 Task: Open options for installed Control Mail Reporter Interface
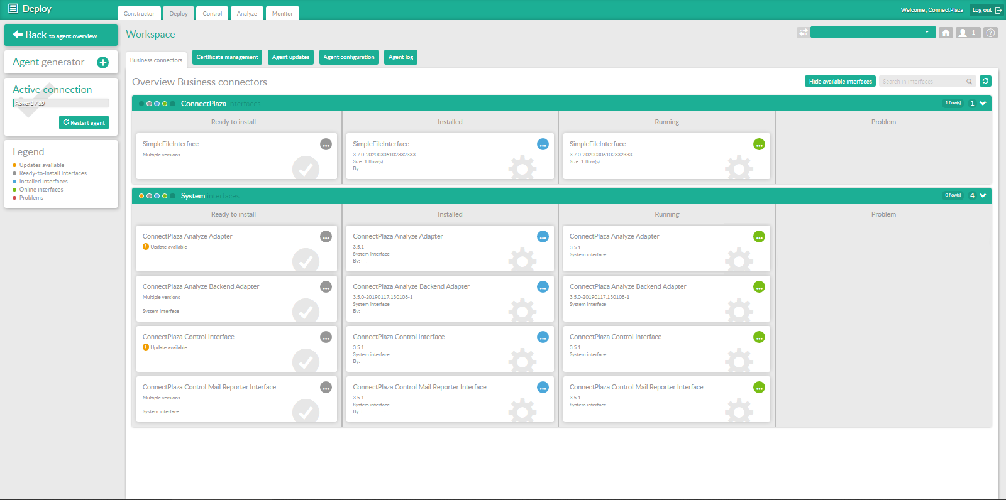click(543, 388)
